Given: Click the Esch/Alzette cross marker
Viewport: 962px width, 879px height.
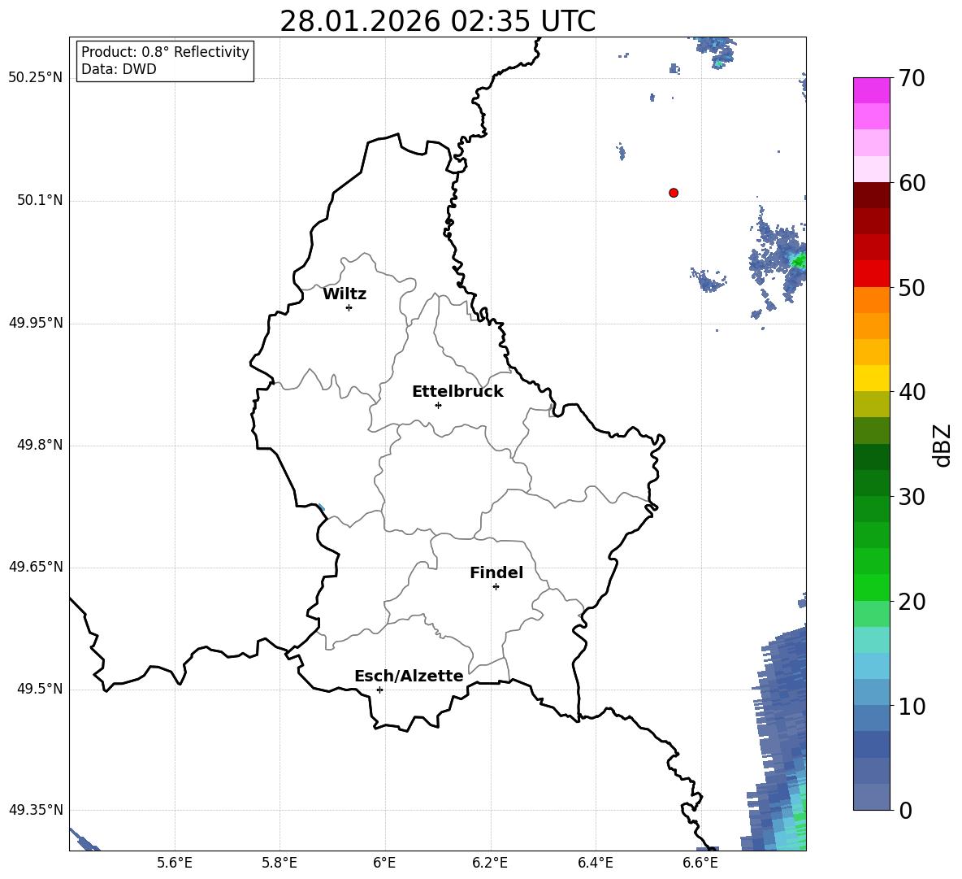Looking at the screenshot, I should click(x=379, y=690).
